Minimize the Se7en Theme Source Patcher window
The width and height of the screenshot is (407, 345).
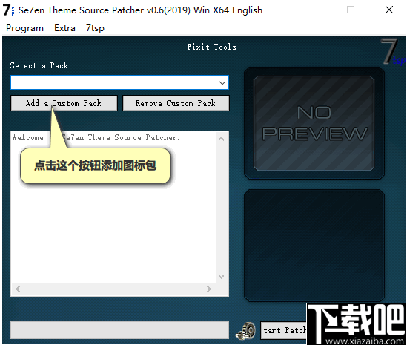tap(313, 10)
